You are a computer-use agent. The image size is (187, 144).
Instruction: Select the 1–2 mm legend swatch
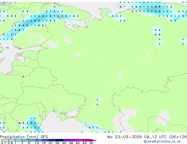point(19,140)
